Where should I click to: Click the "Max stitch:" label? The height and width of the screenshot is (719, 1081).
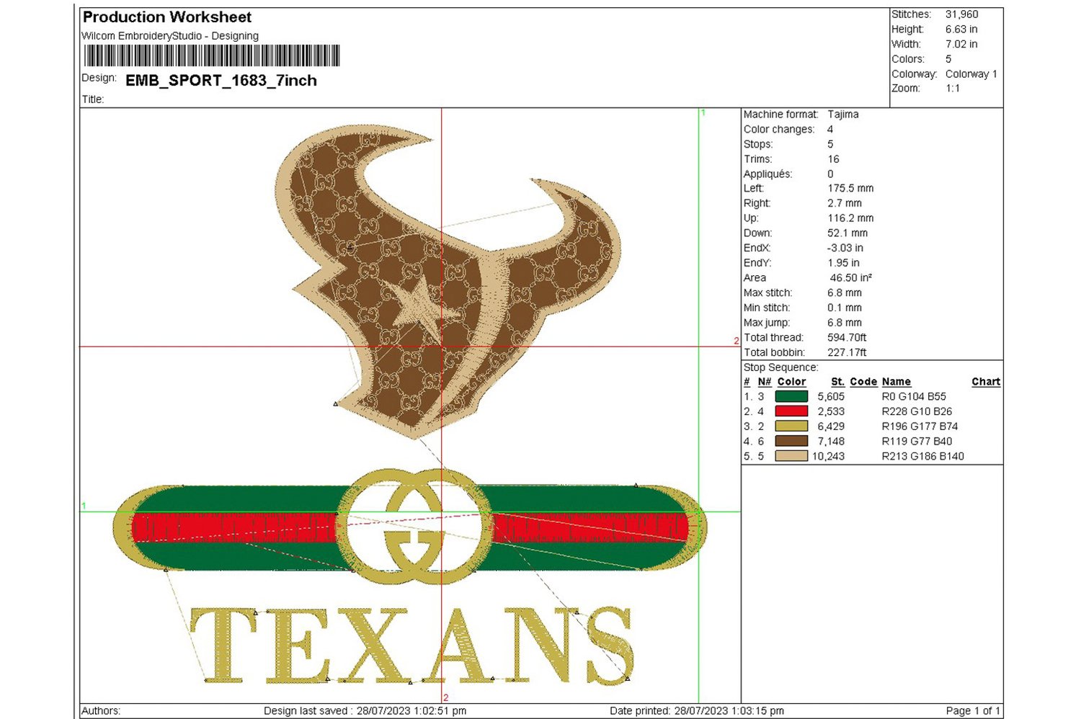click(x=768, y=293)
